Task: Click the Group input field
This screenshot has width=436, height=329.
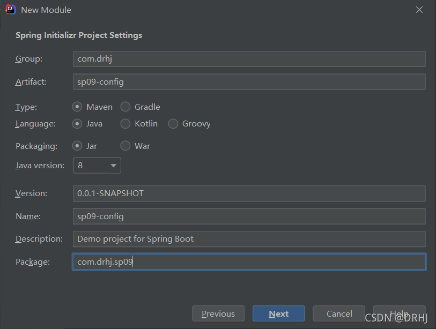Action: 249,59
